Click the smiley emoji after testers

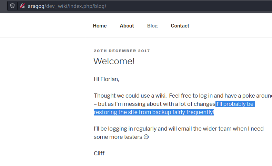pyautogui.click(x=146, y=137)
